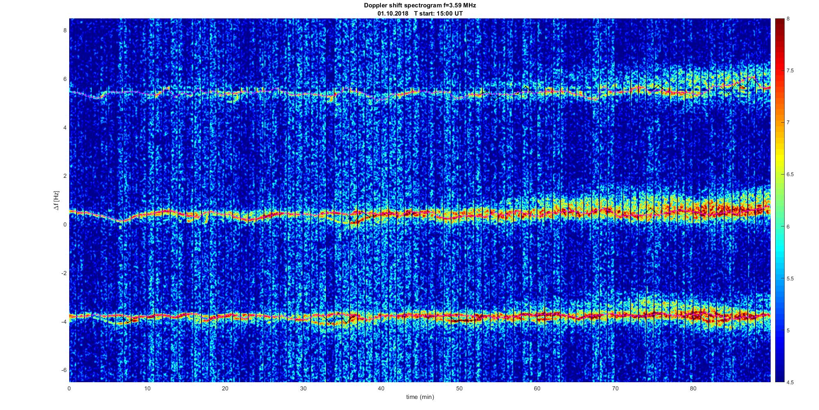Click x-axis tick label '60'
819x410 pixels.
pyautogui.click(x=537, y=388)
